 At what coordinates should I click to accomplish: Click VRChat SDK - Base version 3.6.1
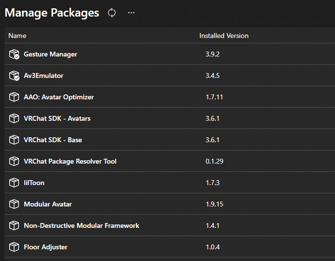pos(212,140)
